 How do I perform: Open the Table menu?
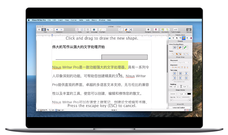(x=81, y=20)
